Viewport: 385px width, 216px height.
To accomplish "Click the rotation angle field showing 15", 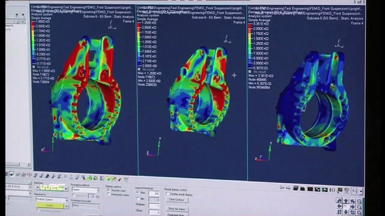I will pos(346,206).
